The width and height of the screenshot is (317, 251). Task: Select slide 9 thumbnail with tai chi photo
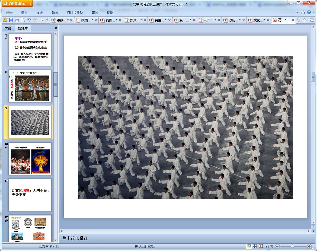pos(30,123)
